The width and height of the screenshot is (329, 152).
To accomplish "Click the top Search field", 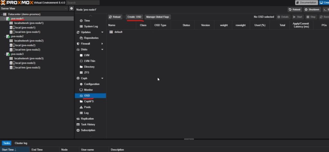I will 83,3.
